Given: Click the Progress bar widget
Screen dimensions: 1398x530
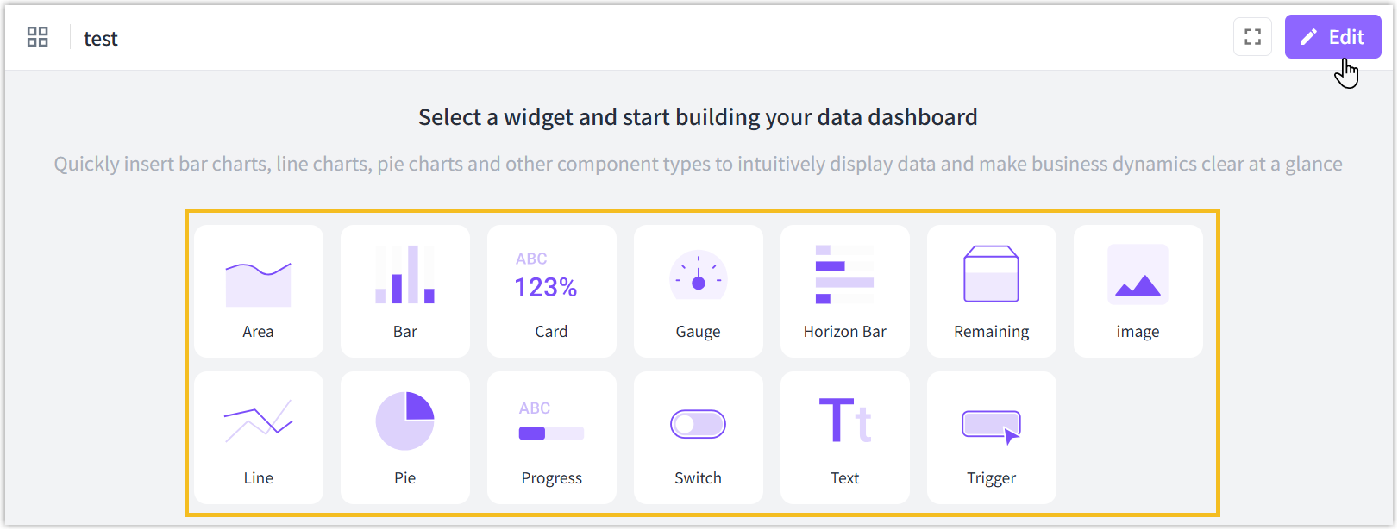Looking at the screenshot, I should 551,437.
